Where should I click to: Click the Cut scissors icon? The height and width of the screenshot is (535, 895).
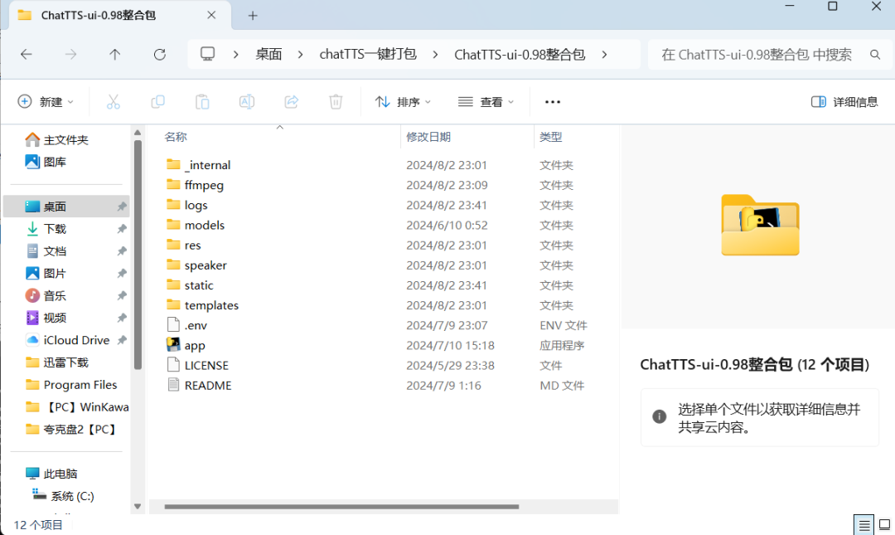pyautogui.click(x=113, y=102)
